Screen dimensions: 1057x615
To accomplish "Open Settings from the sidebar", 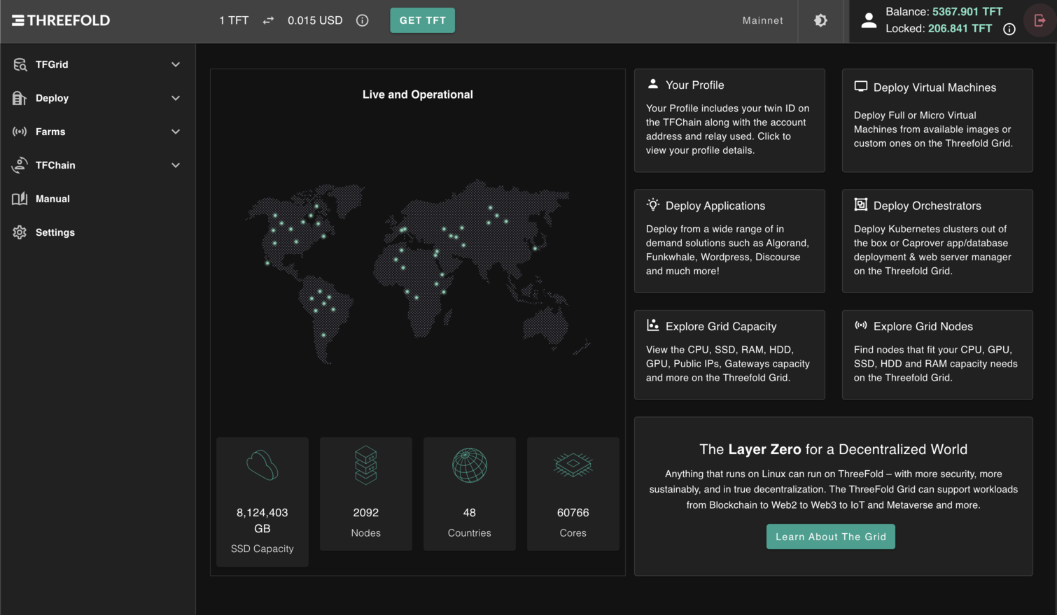I will coord(55,232).
